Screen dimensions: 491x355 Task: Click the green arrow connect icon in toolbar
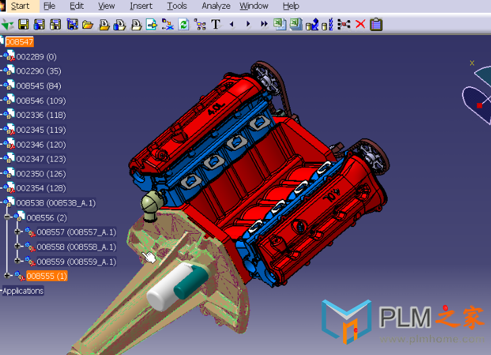7,24
